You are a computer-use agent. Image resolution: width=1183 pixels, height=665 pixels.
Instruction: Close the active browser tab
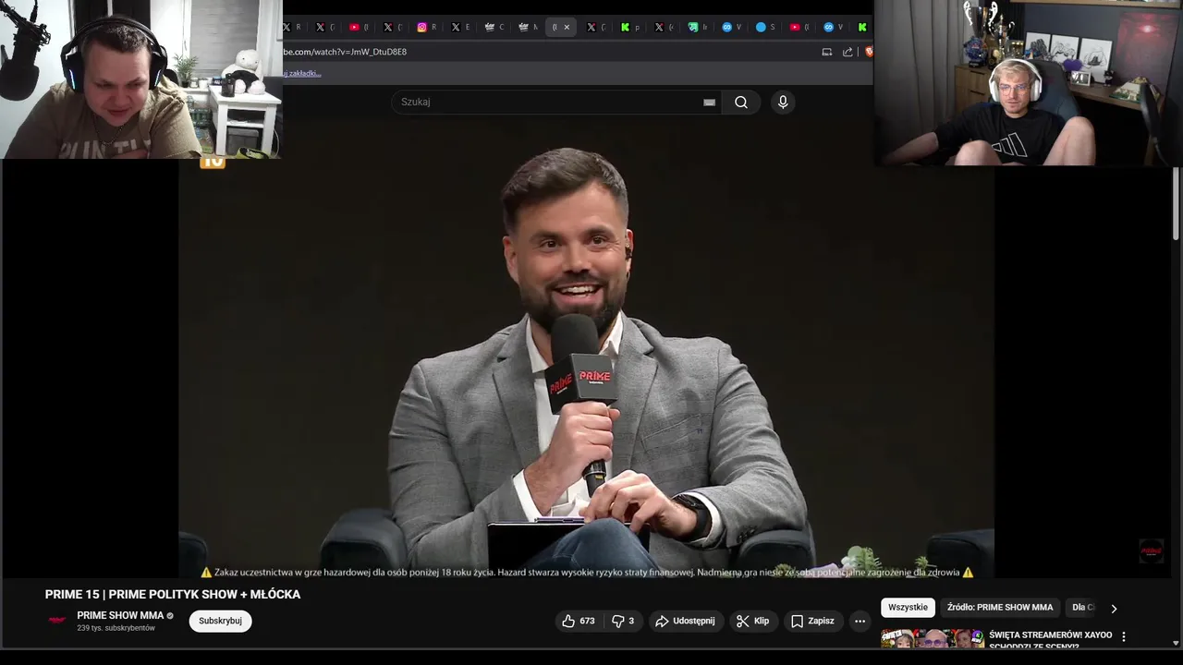(567, 27)
